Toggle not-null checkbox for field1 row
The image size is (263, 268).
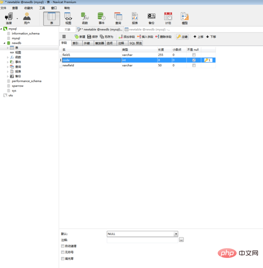click(194, 55)
